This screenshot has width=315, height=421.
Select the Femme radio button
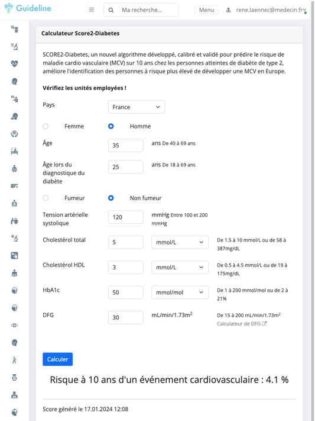[x=46, y=126]
